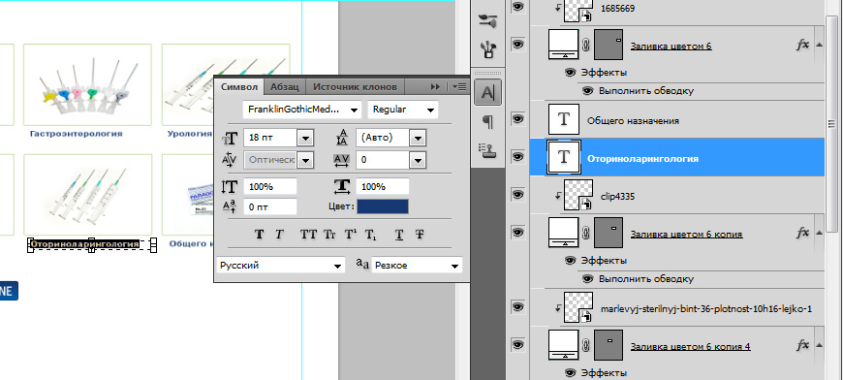Hide the Заливка цветом 6 layer

pyautogui.click(x=517, y=45)
